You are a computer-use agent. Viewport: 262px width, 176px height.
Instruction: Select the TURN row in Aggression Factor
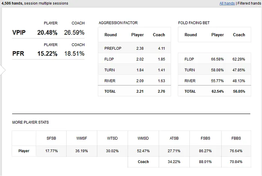[x=134, y=70]
